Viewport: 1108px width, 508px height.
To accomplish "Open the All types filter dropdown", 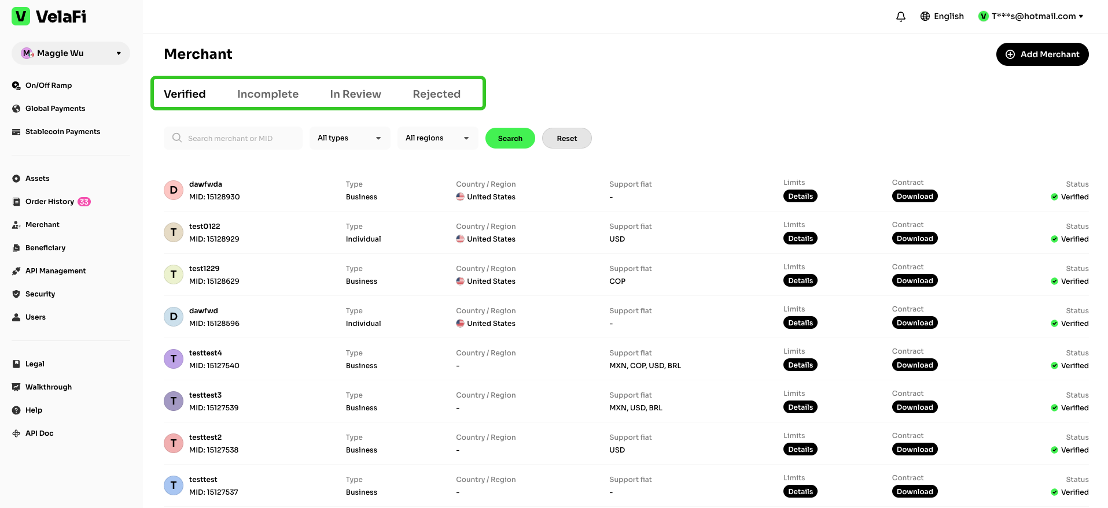I will click(349, 138).
